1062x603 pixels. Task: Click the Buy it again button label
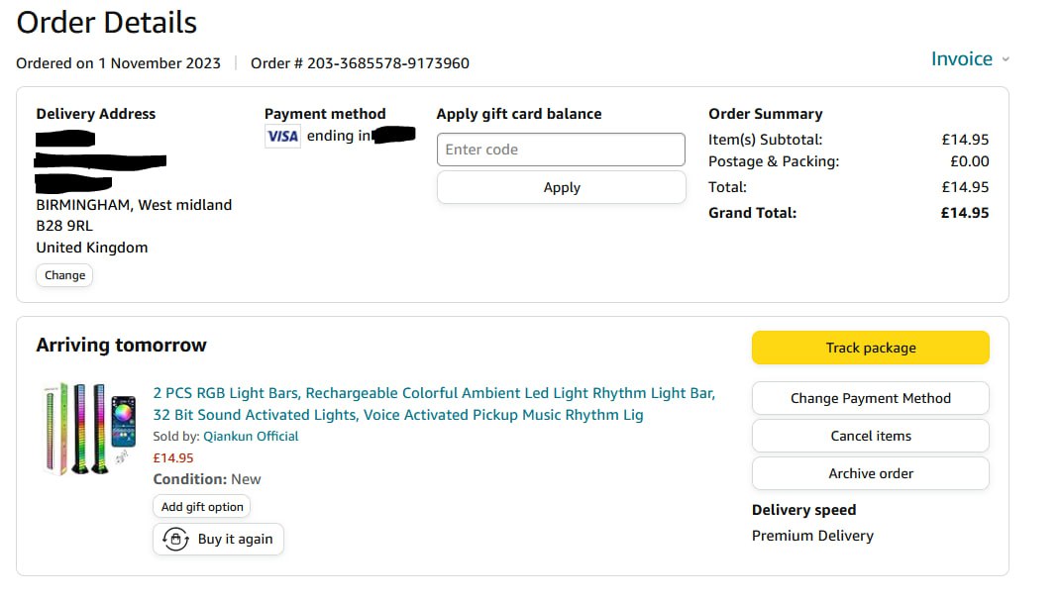click(235, 540)
